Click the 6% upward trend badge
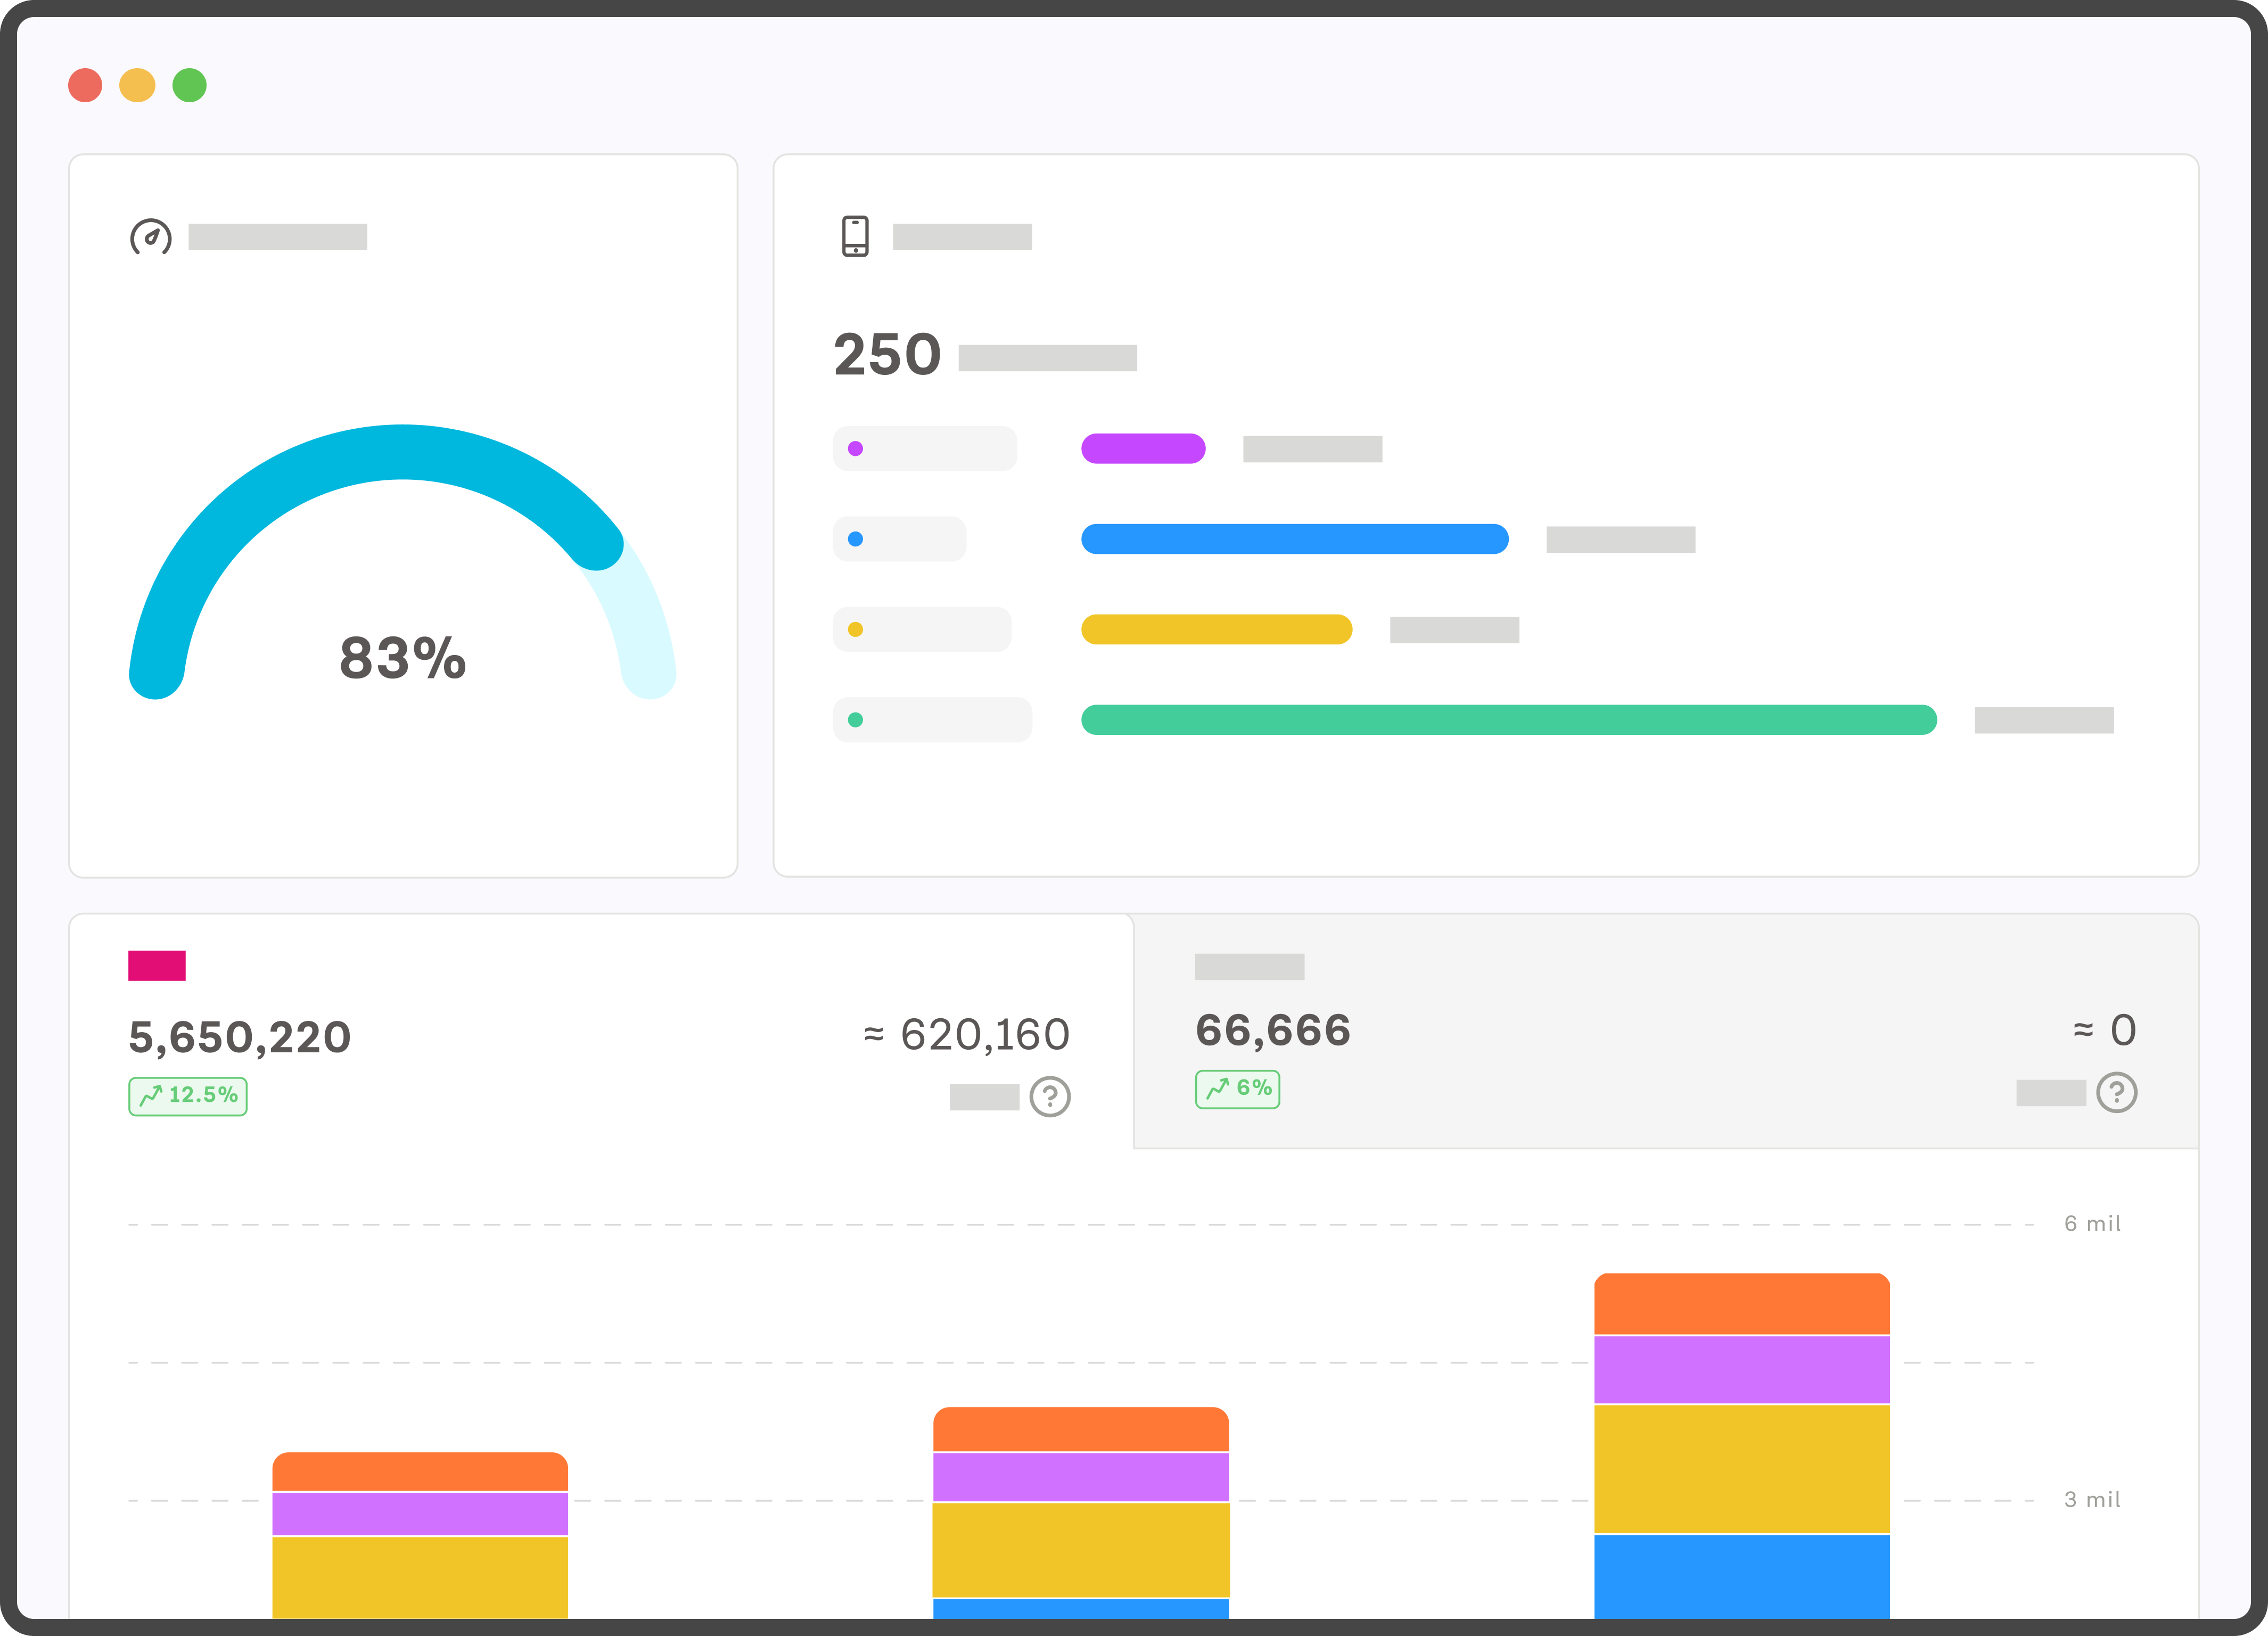2268x1636 pixels. tap(1237, 1089)
